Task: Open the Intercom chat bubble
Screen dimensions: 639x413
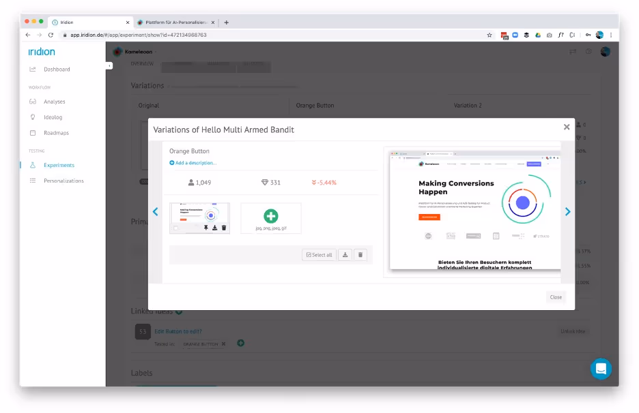Action: [601, 369]
